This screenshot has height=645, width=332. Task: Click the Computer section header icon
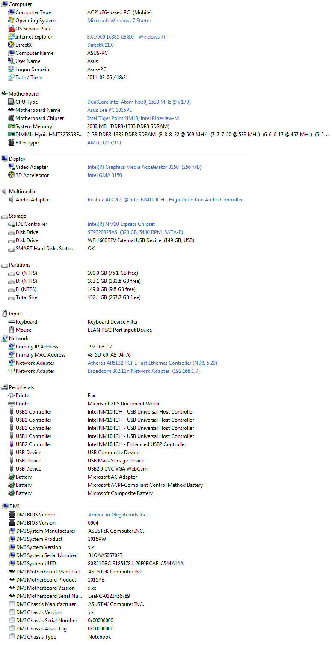(x=4, y=4)
